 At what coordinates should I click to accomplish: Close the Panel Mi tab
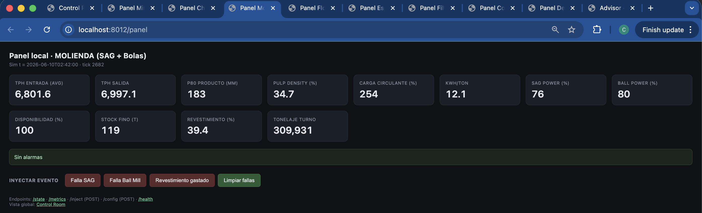(x=153, y=8)
